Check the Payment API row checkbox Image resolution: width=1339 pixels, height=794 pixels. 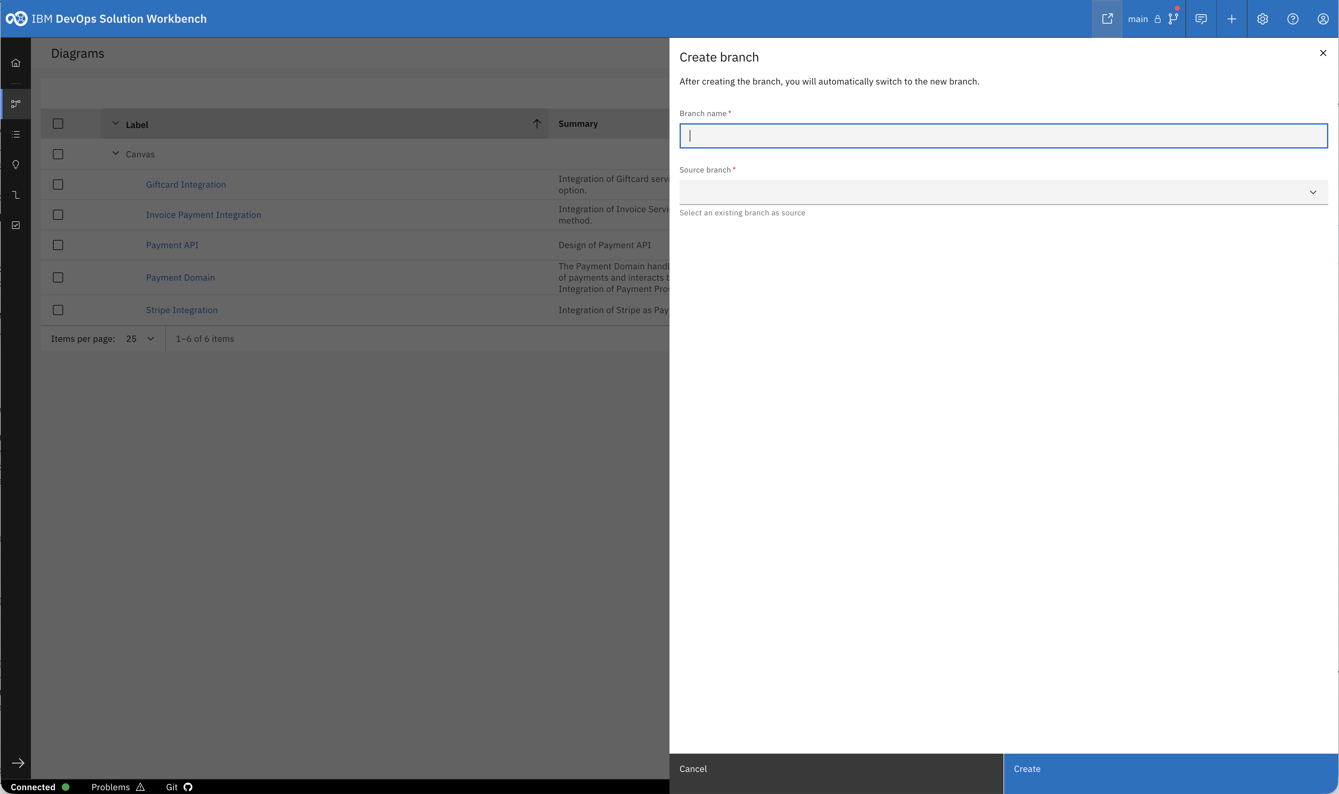point(58,245)
